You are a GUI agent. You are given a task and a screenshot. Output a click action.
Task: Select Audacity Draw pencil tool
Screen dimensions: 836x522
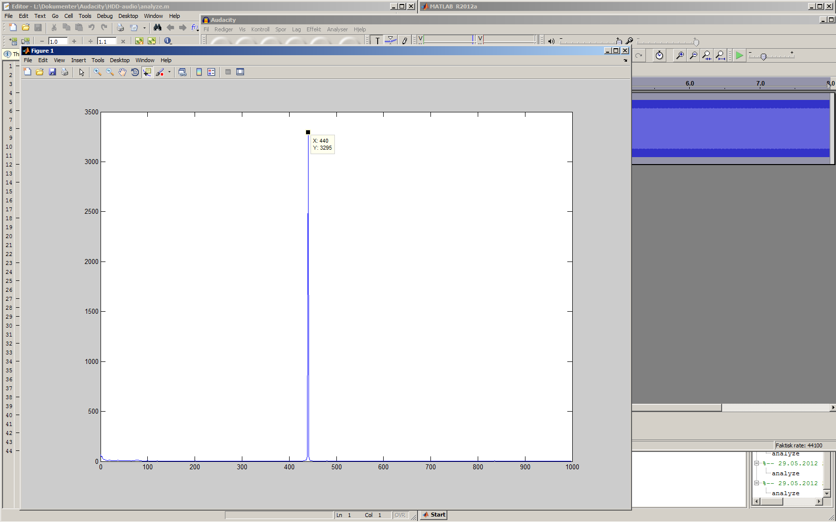tap(405, 41)
